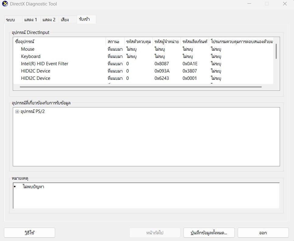Click the ชื่ออุปกรณ์ column header
The image size is (294, 241).
click(25, 42)
